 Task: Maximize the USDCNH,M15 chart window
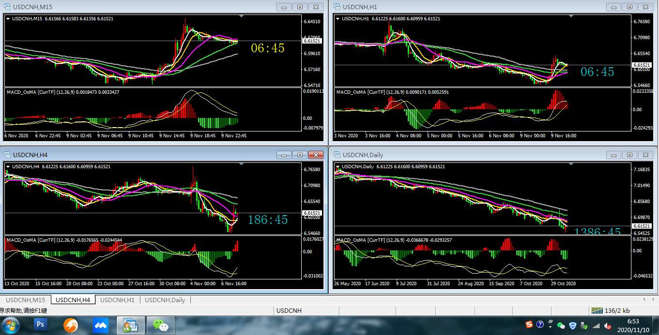pos(300,7)
